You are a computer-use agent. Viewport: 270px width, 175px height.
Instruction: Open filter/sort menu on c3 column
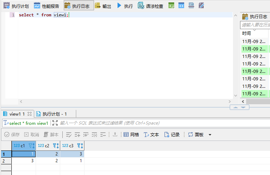click(x=80, y=145)
